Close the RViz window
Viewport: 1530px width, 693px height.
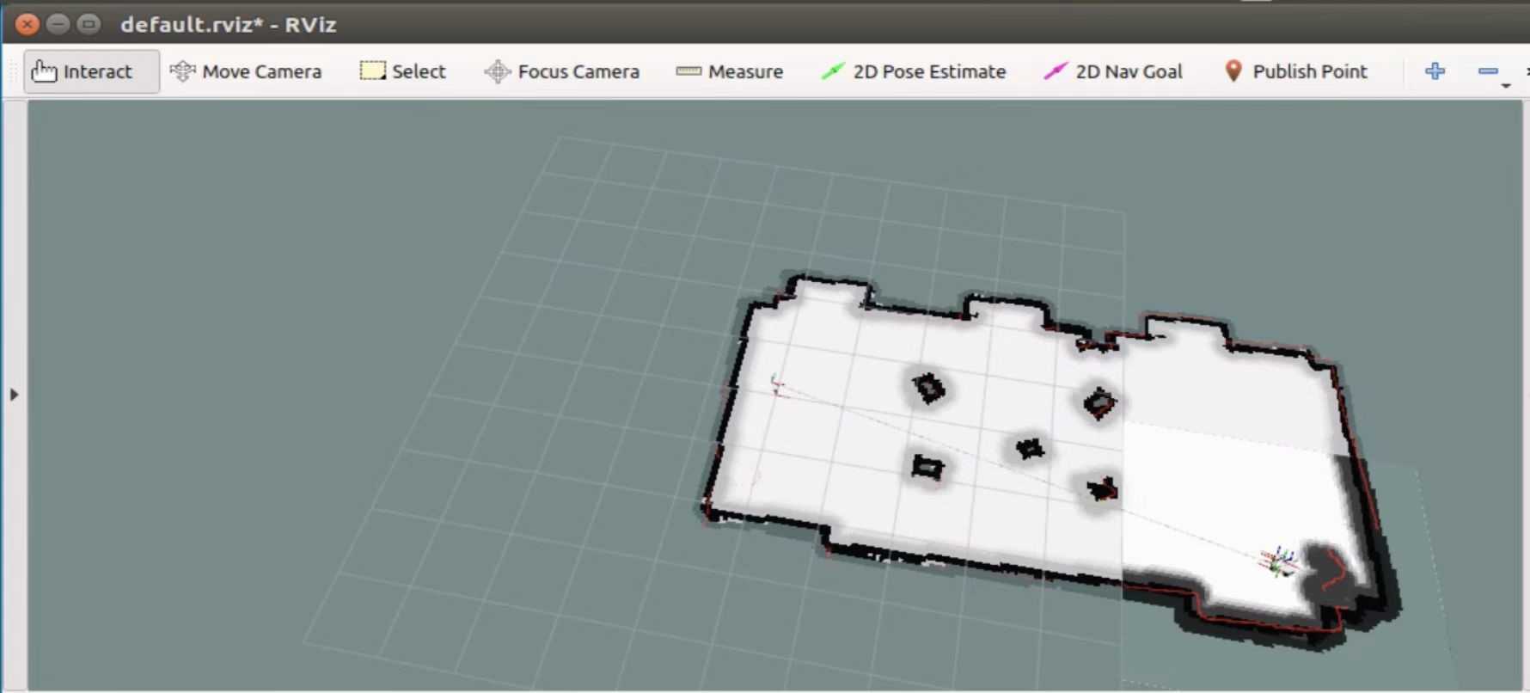[x=28, y=24]
